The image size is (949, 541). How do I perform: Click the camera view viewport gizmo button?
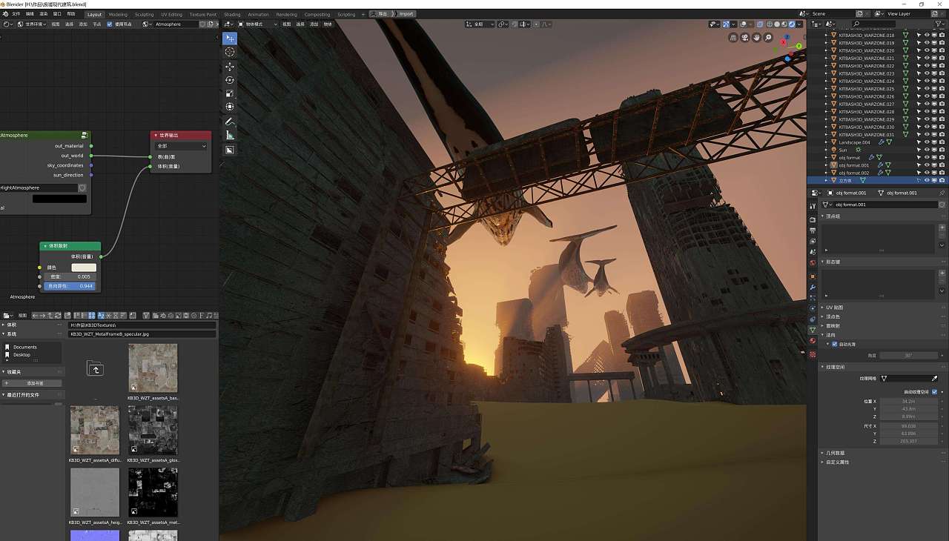click(745, 38)
